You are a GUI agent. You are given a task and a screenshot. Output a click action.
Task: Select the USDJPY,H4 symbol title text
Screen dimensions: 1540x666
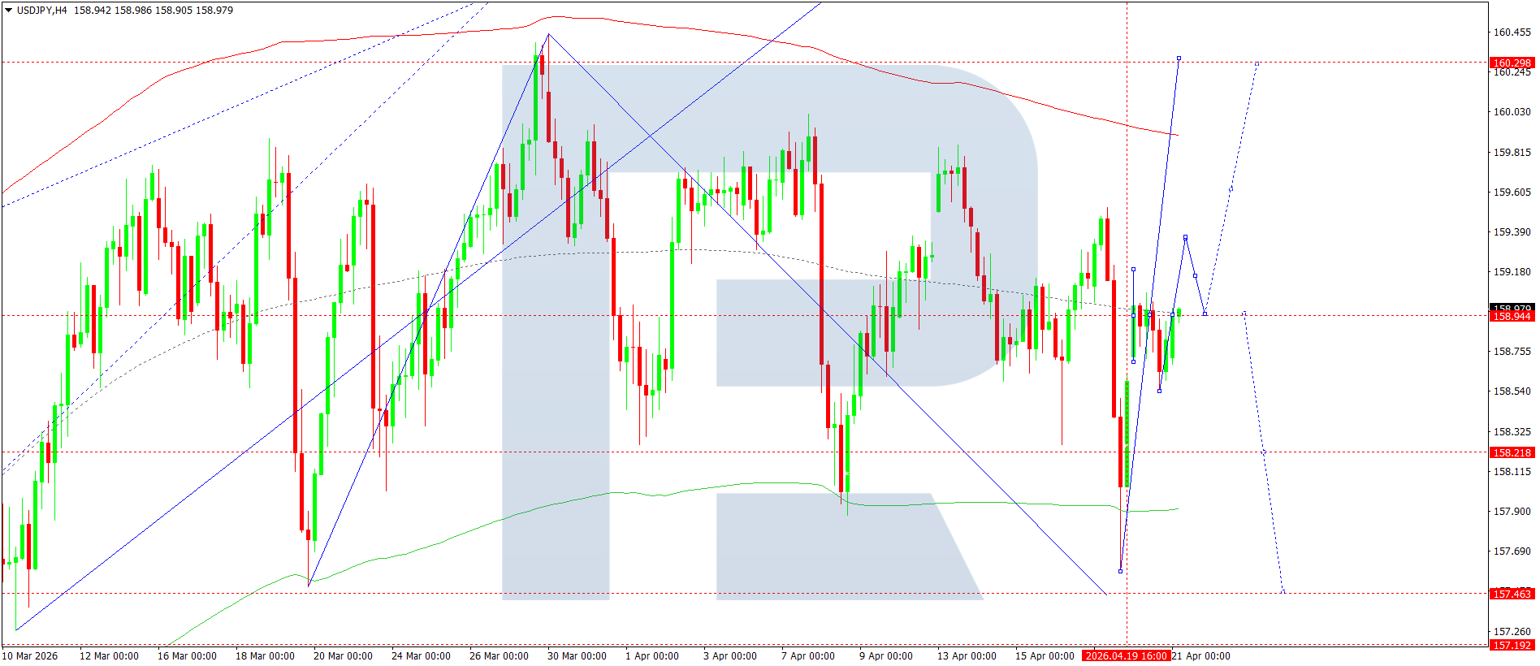click(41, 11)
